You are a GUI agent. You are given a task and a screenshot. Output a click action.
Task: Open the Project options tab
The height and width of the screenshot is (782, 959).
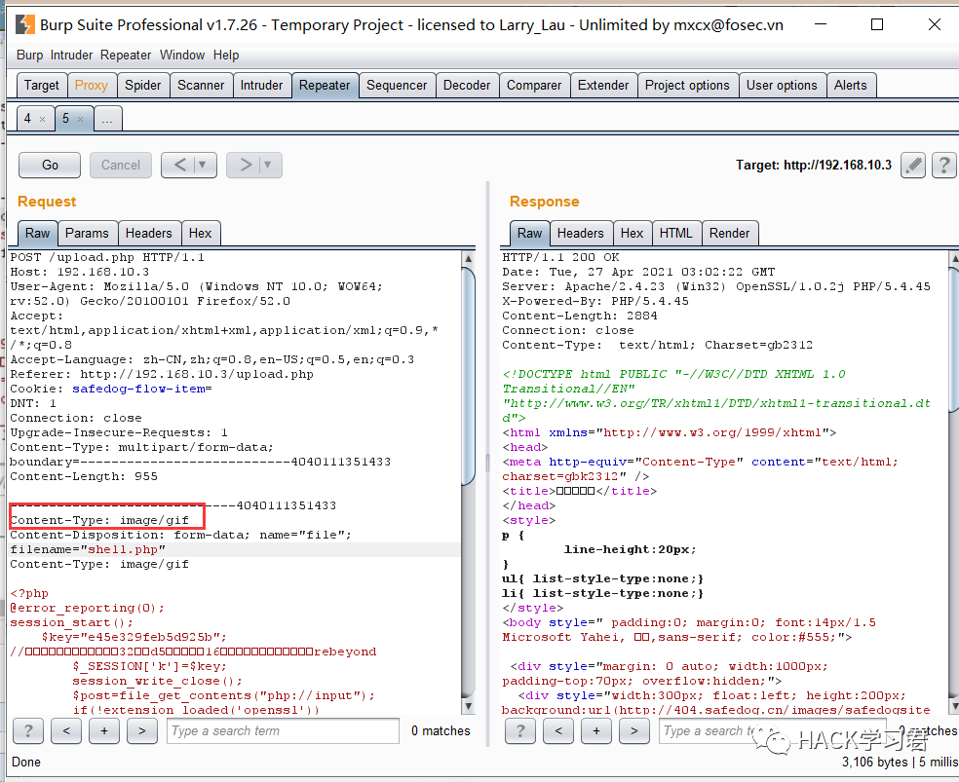[x=687, y=85]
